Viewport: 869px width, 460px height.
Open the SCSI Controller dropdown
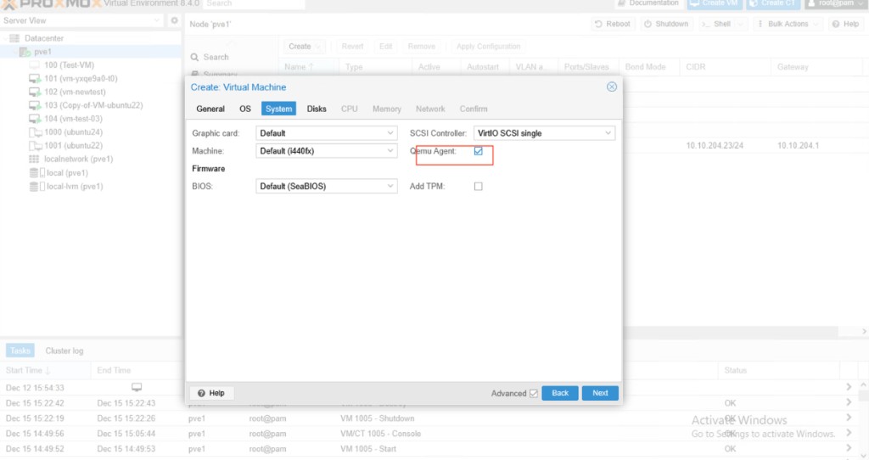[x=544, y=133]
